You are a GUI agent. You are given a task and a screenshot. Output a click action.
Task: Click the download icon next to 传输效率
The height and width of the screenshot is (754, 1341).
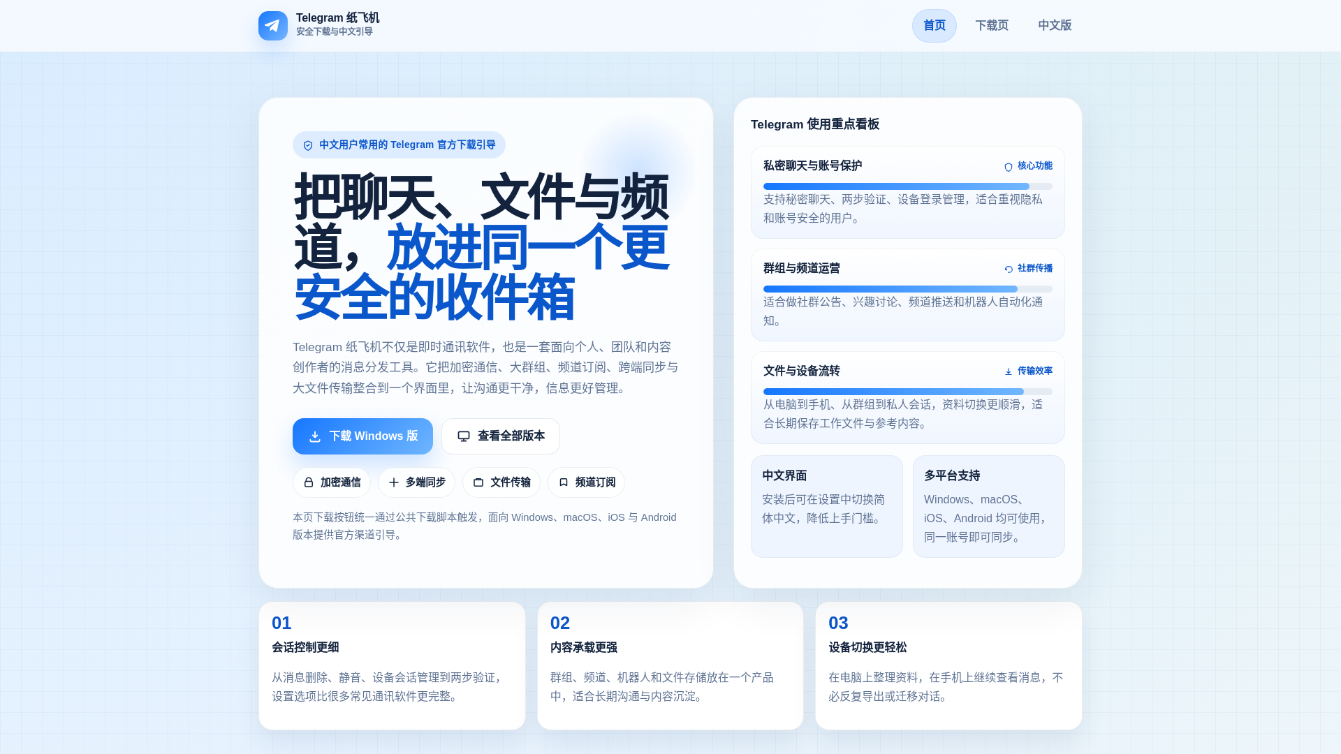click(x=1009, y=371)
